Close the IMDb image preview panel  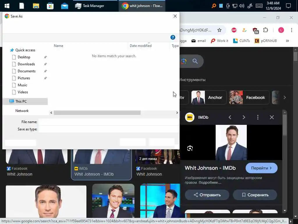coord(272,117)
